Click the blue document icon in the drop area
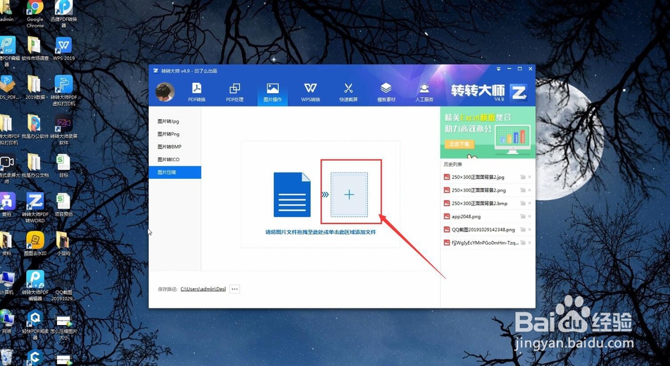The image size is (670, 366). [x=292, y=195]
